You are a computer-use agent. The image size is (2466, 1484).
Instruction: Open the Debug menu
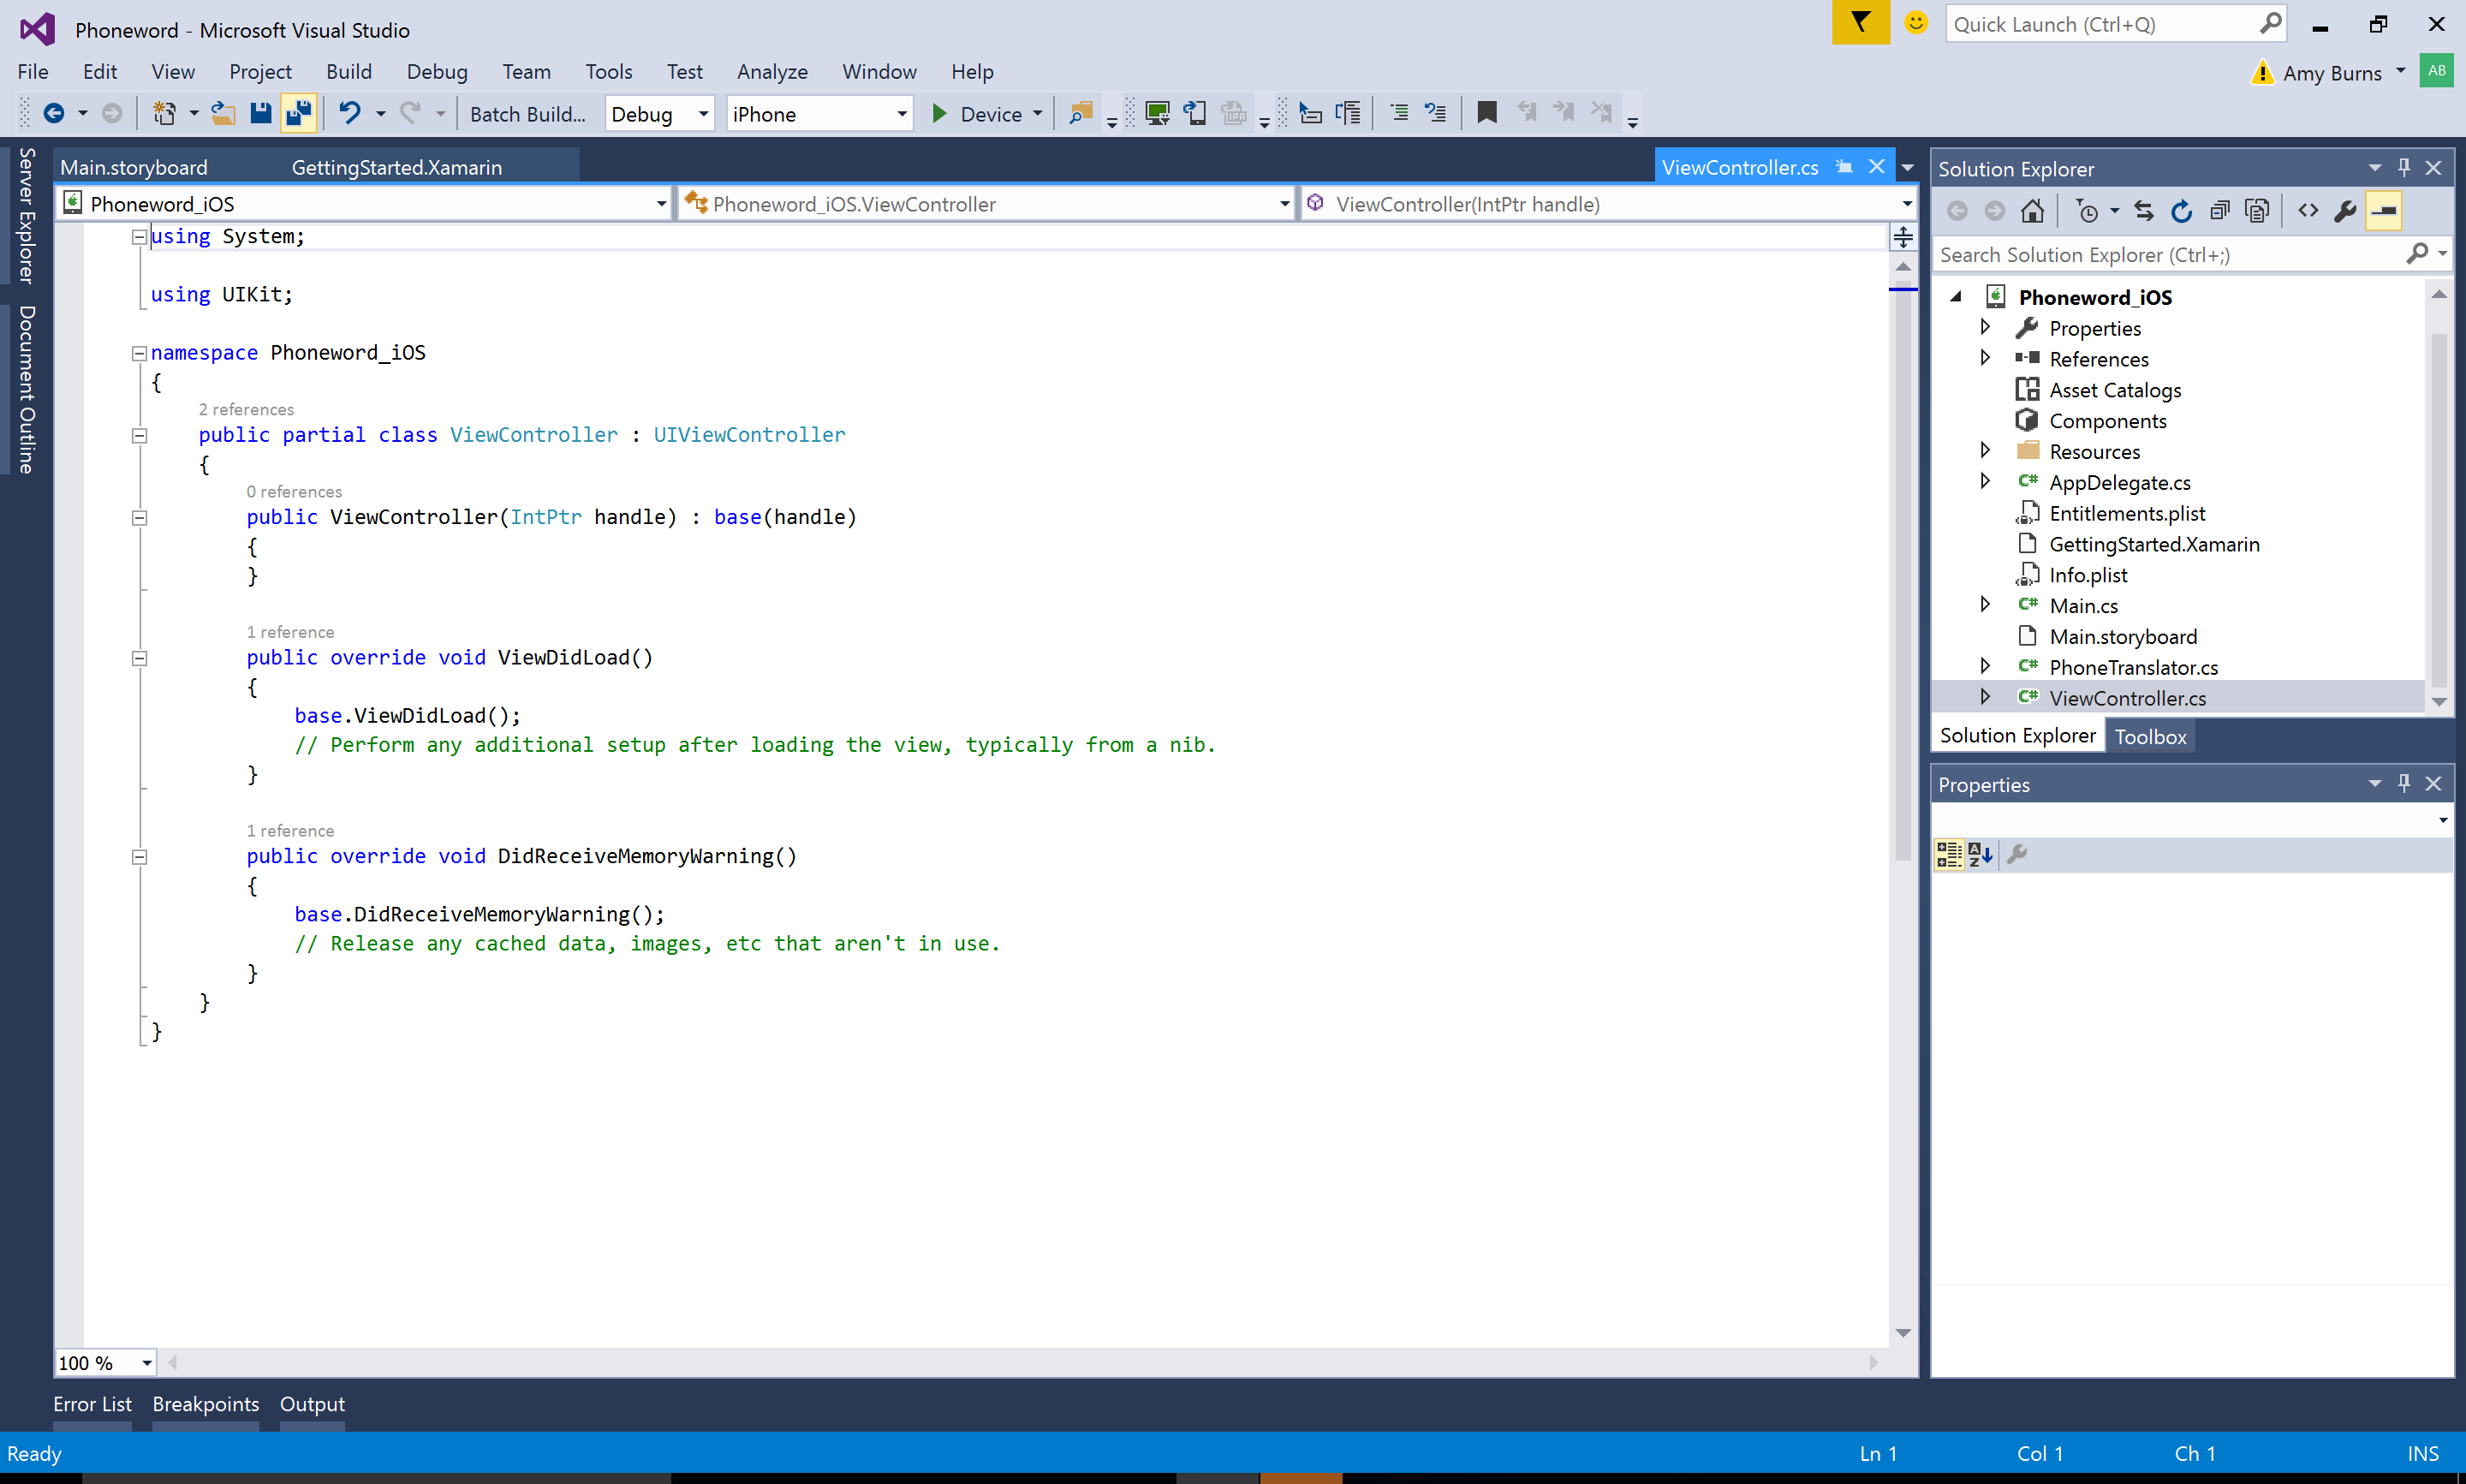[x=433, y=70]
